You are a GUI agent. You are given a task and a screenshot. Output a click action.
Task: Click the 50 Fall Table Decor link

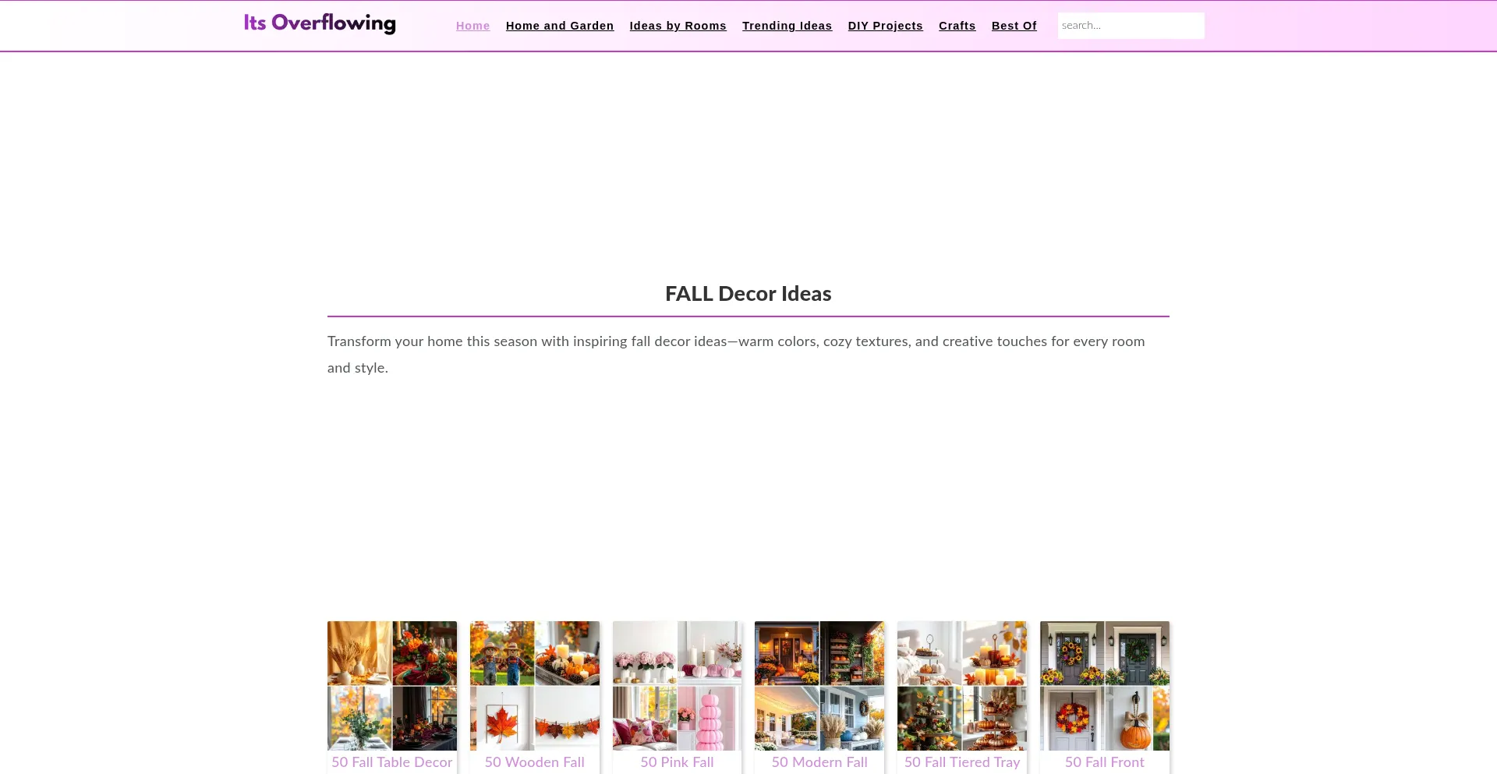392,762
